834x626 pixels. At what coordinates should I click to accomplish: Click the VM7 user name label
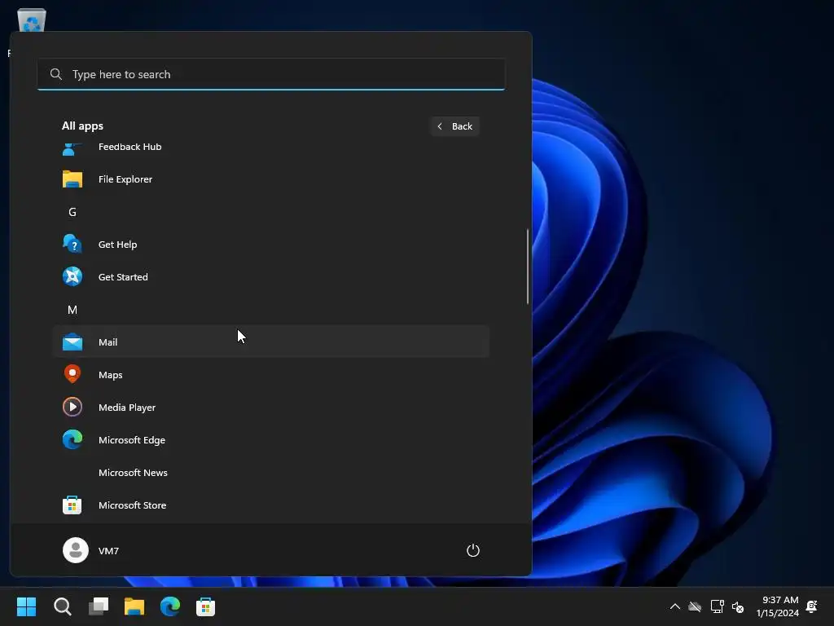pyautogui.click(x=108, y=551)
